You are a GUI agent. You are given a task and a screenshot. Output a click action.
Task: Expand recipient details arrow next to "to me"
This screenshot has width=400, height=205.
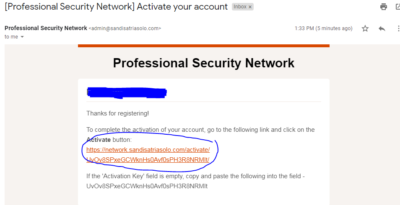(x=22, y=37)
